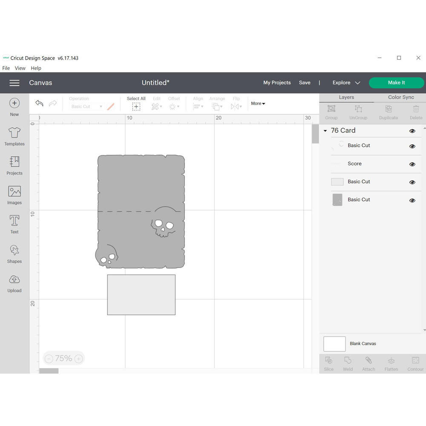Open My Projects link
The image size is (426, 426).
tap(277, 83)
